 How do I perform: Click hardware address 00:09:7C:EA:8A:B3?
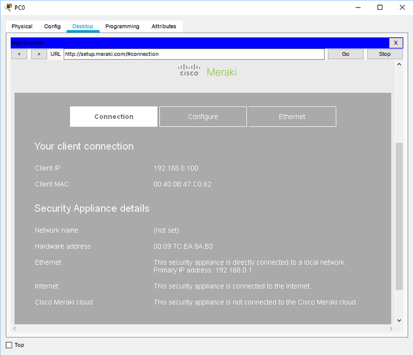coord(183,246)
